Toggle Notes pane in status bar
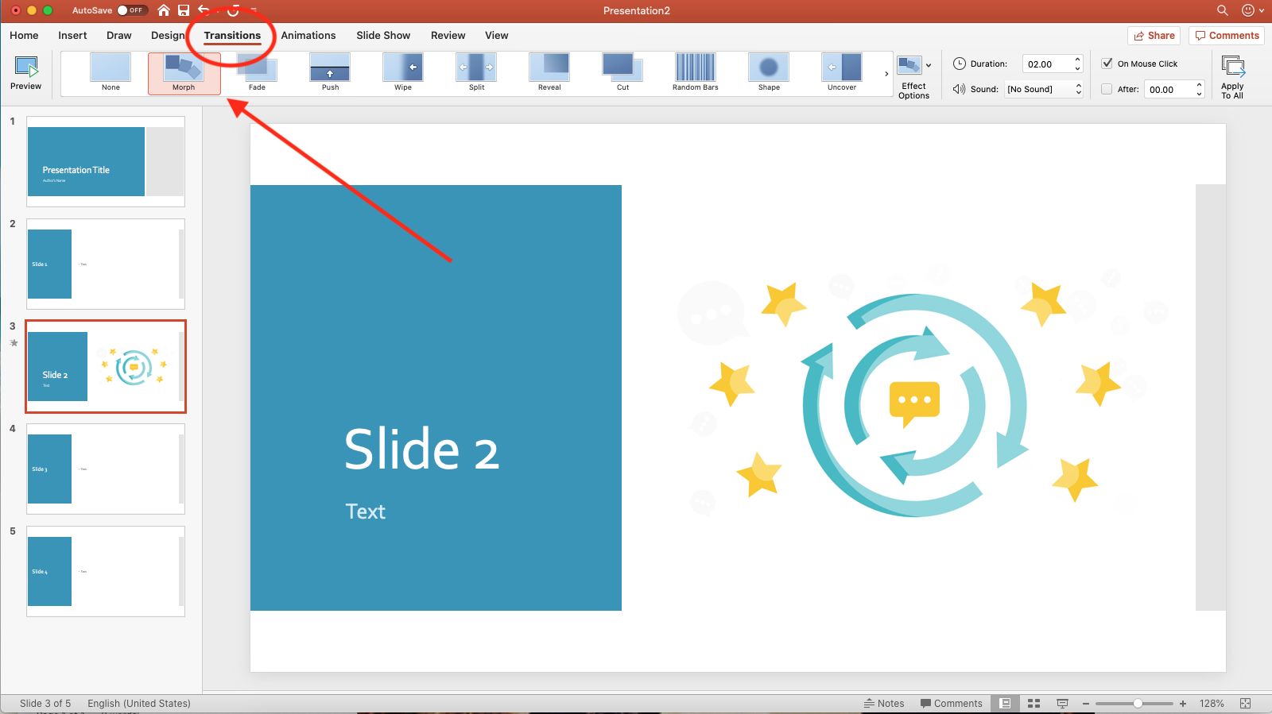The height and width of the screenshot is (714, 1272). [x=884, y=704]
